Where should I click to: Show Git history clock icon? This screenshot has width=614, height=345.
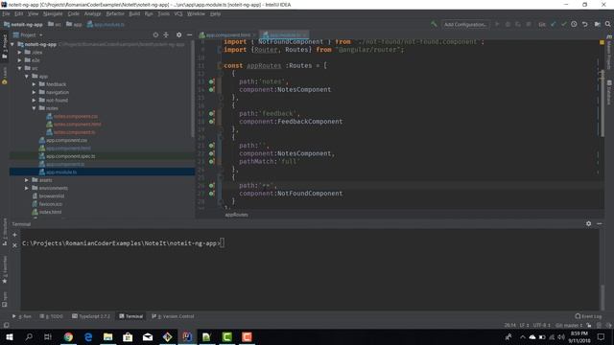pyautogui.click(x=574, y=24)
